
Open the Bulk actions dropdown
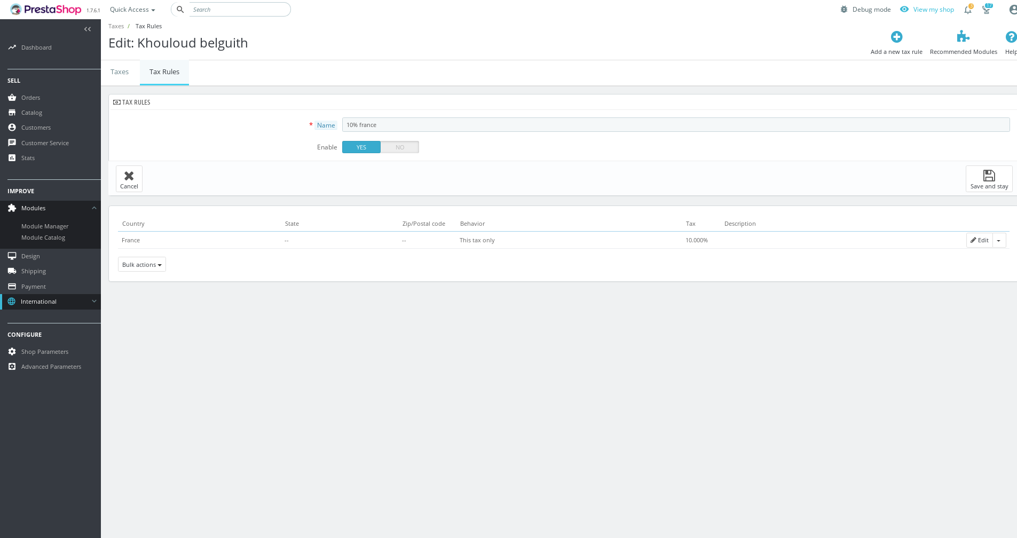pyautogui.click(x=142, y=265)
